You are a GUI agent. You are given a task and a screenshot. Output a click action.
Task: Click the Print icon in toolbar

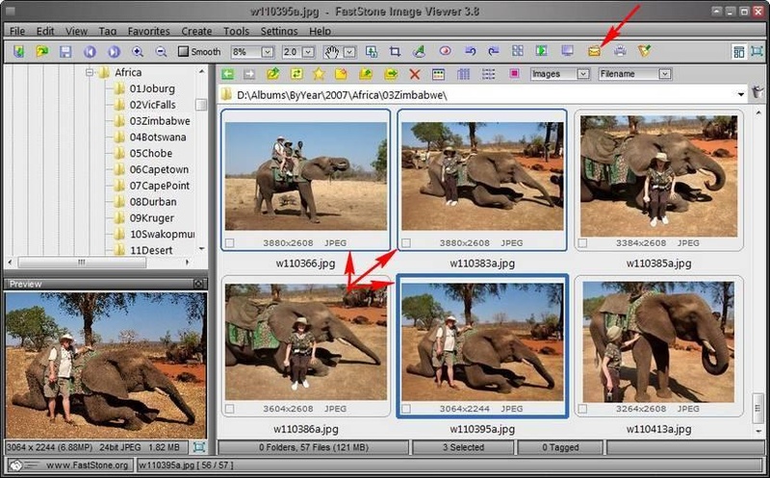[x=620, y=51]
